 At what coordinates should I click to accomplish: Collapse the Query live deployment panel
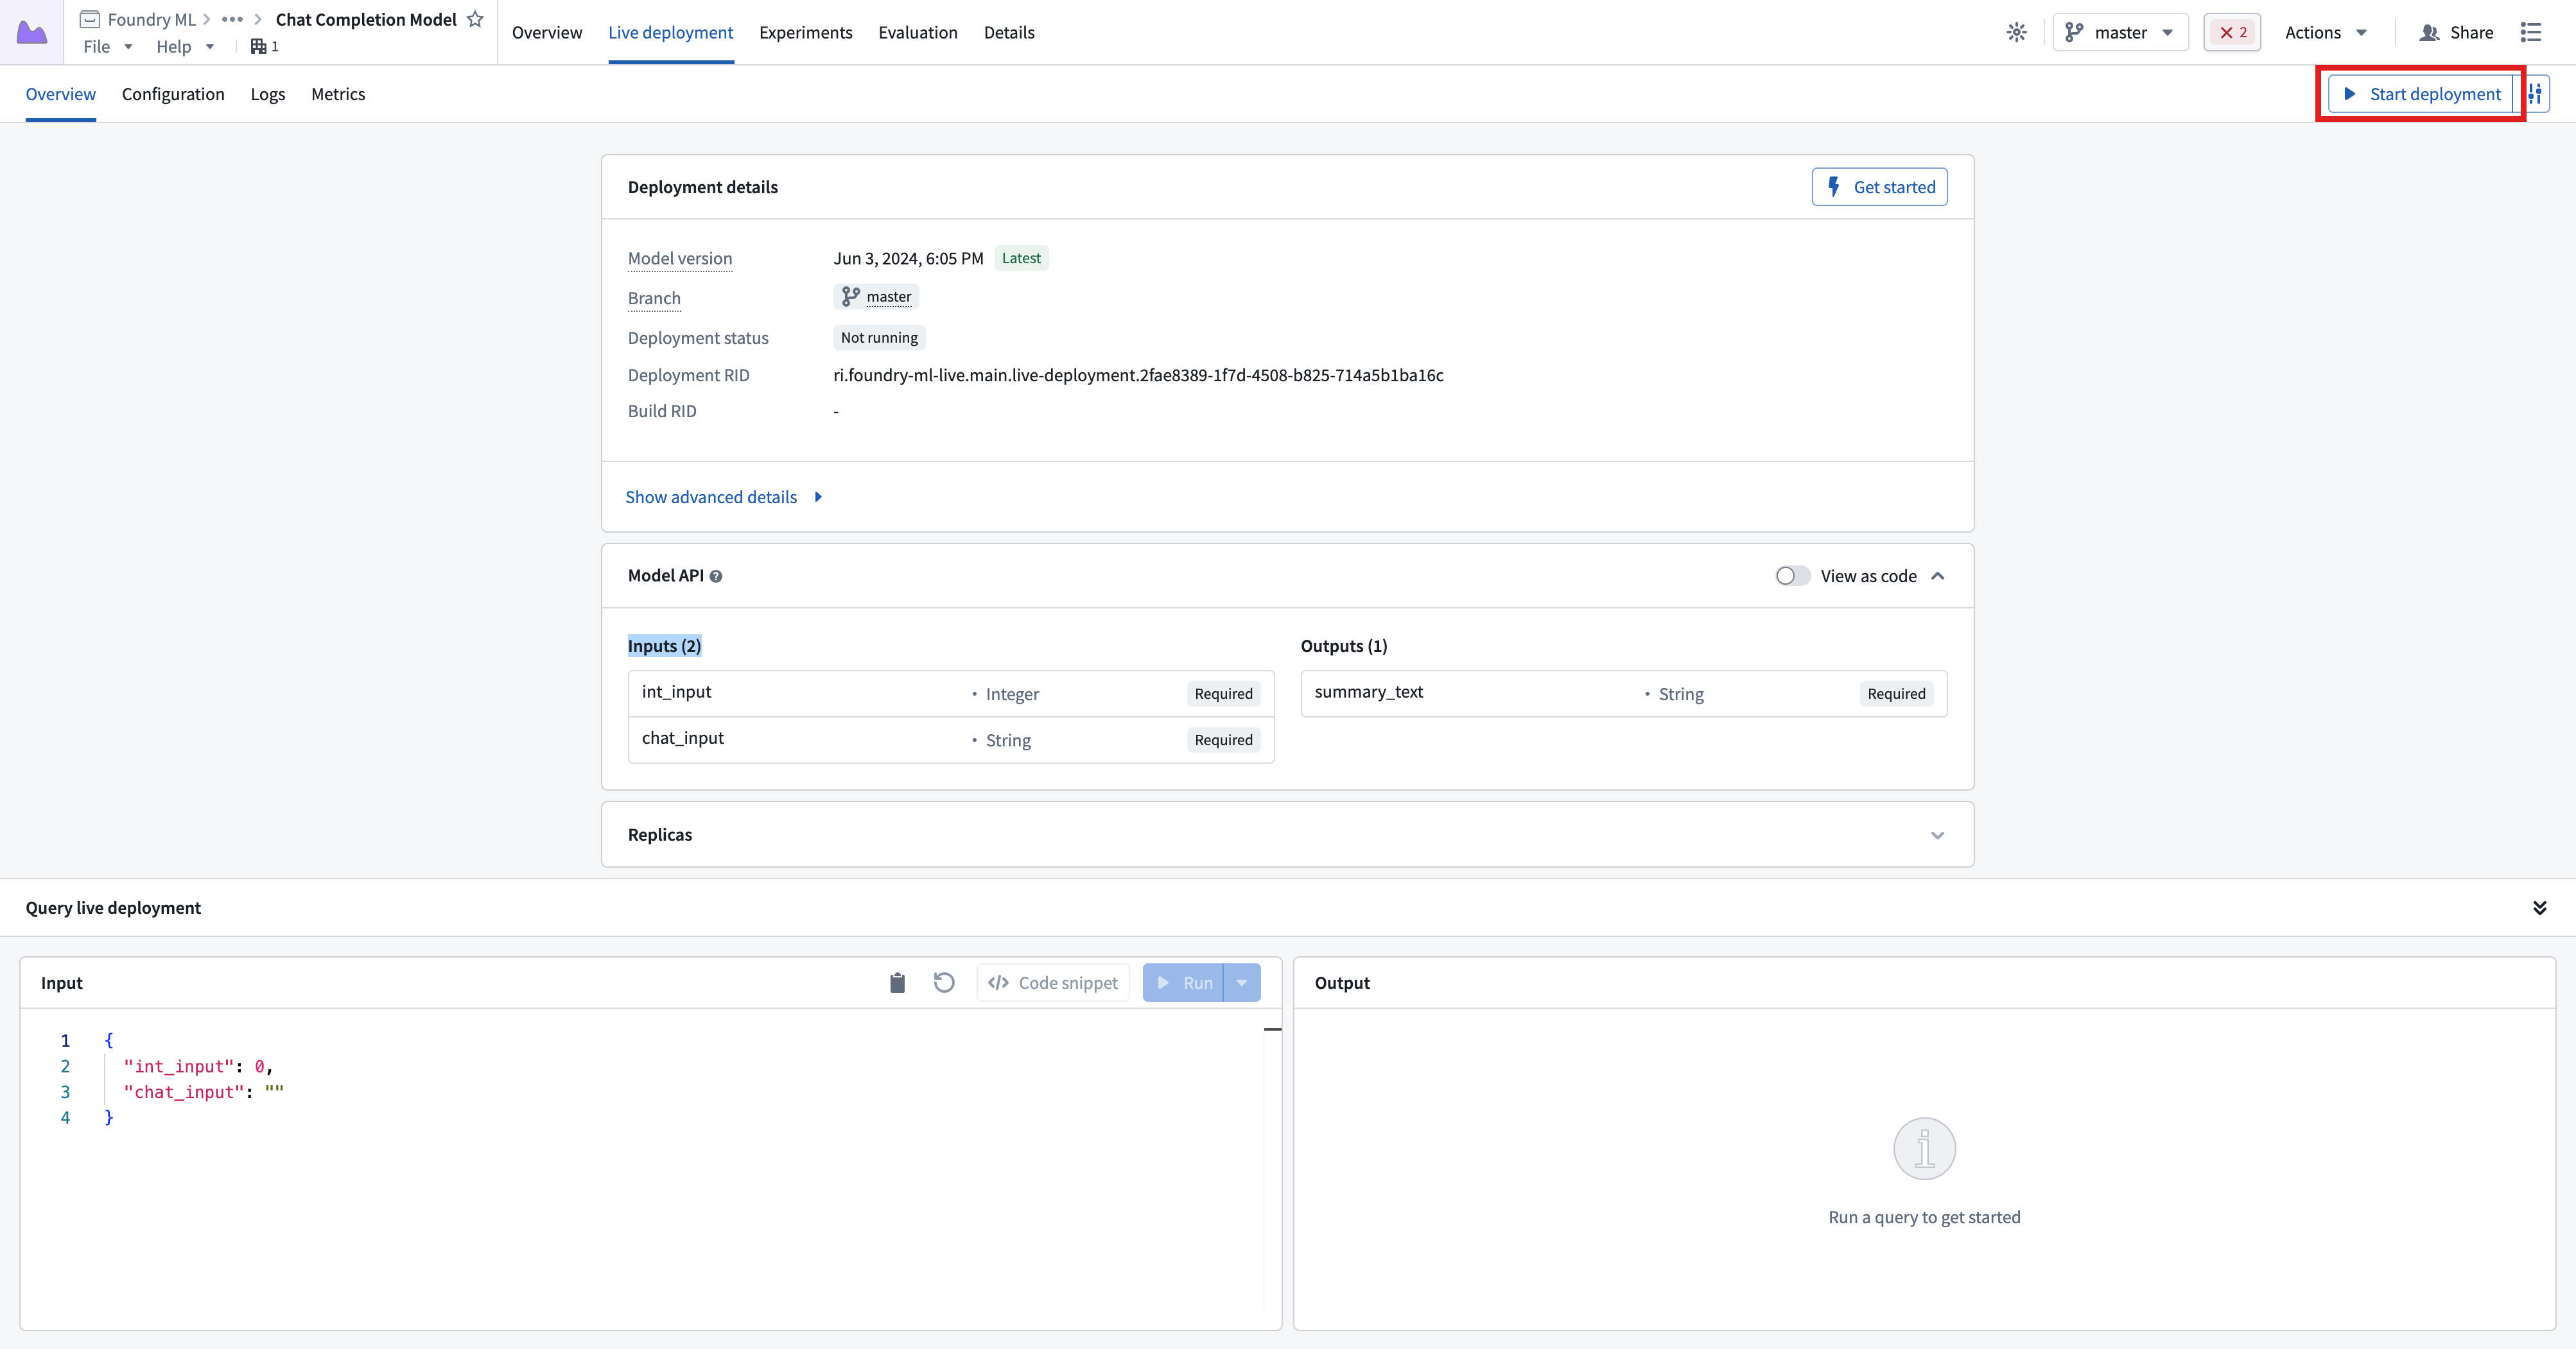click(x=2539, y=907)
